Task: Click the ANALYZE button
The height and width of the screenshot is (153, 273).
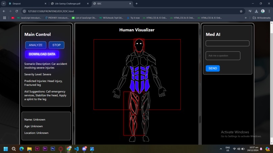Action: click(x=36, y=45)
